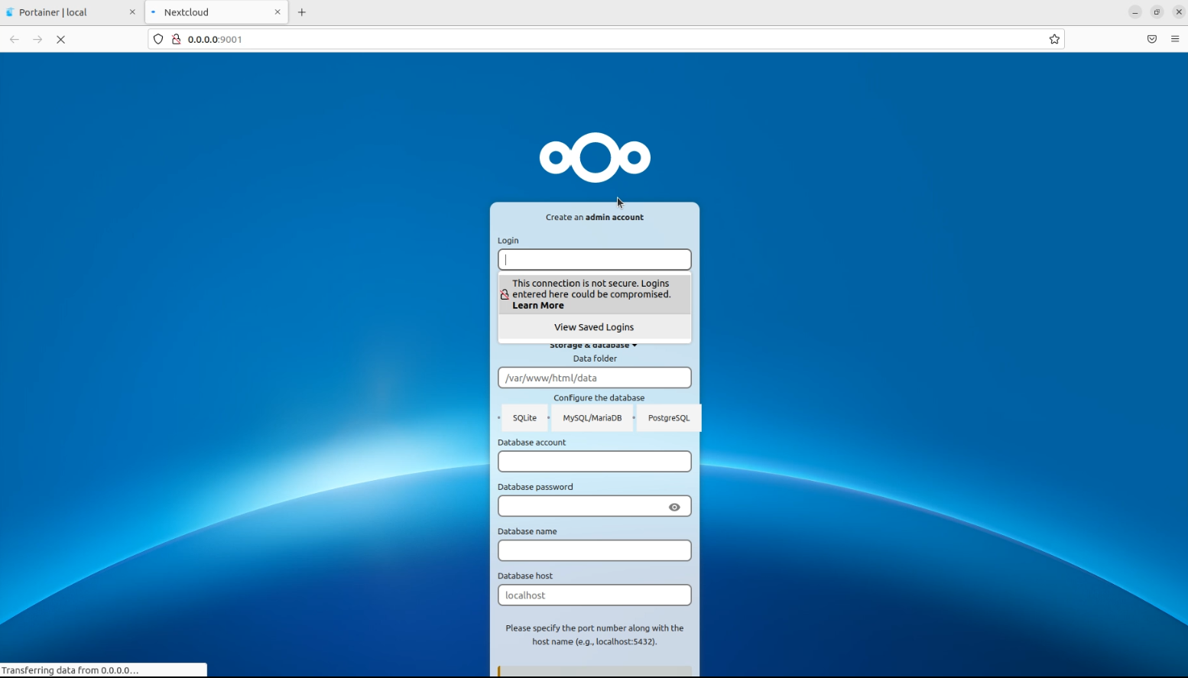Close the Portainer tab
The image size is (1188, 678).
(x=132, y=12)
